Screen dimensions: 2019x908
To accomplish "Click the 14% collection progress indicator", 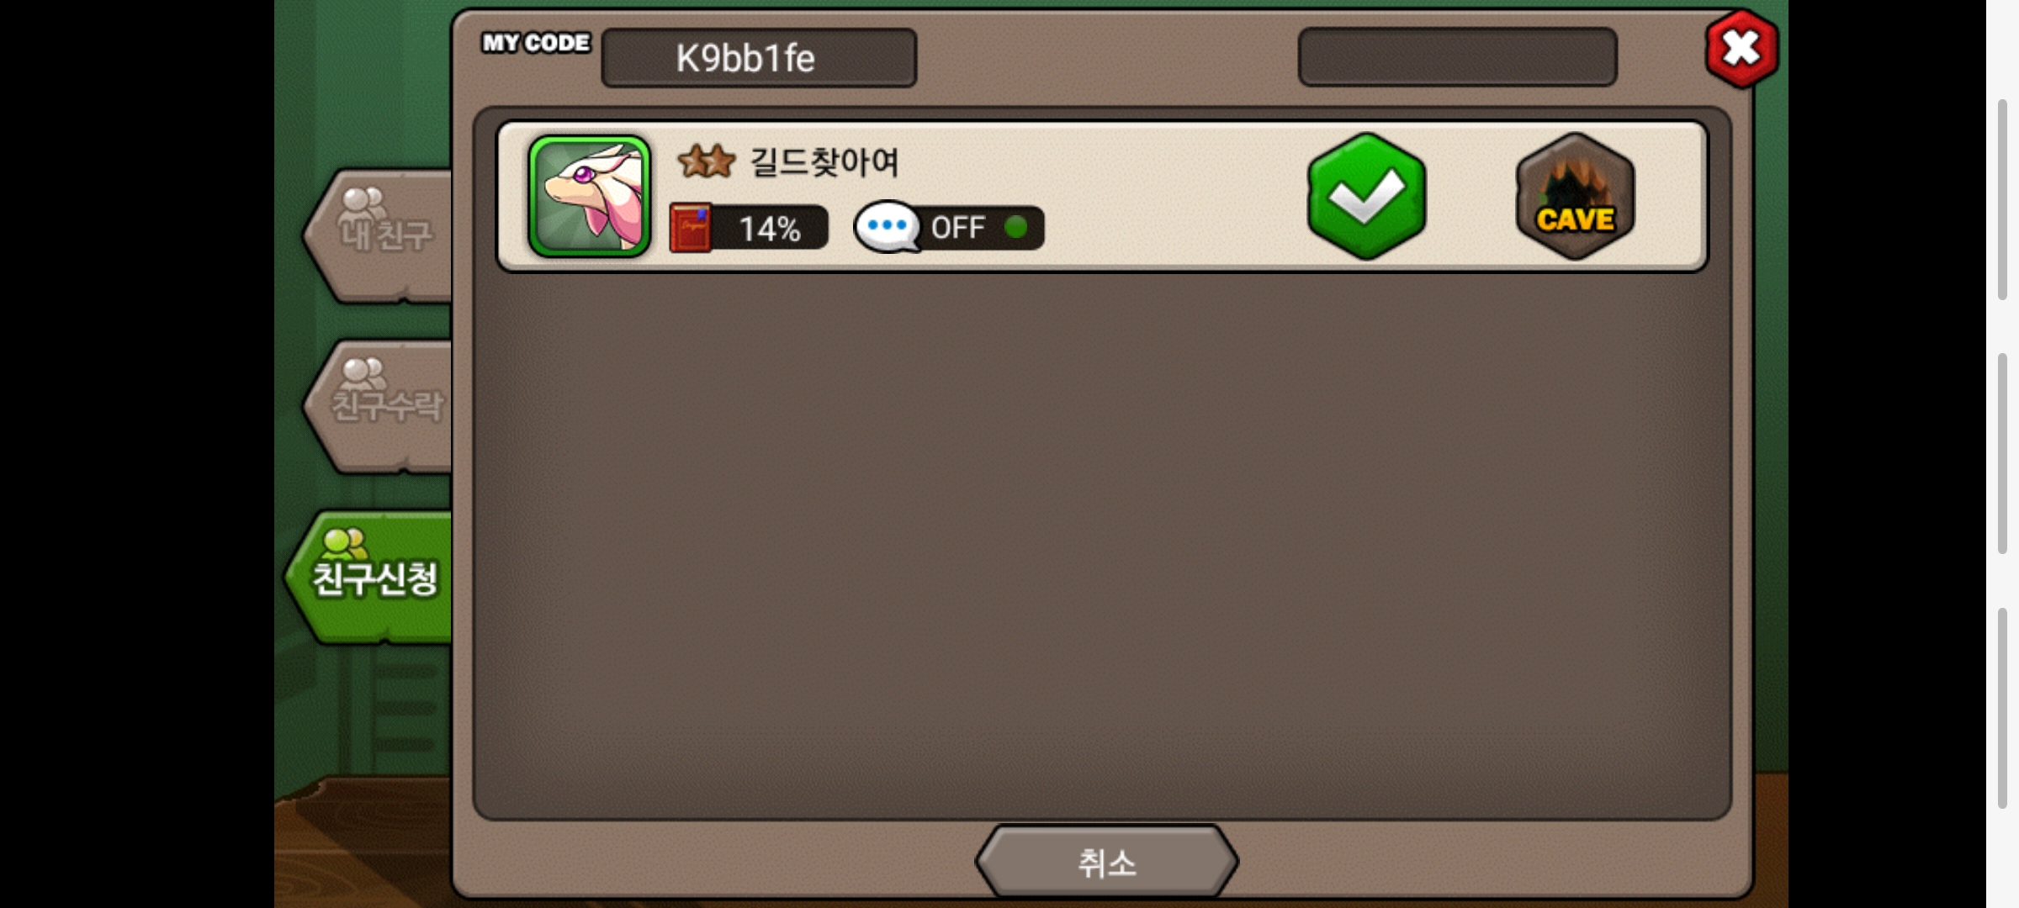I will tap(749, 228).
